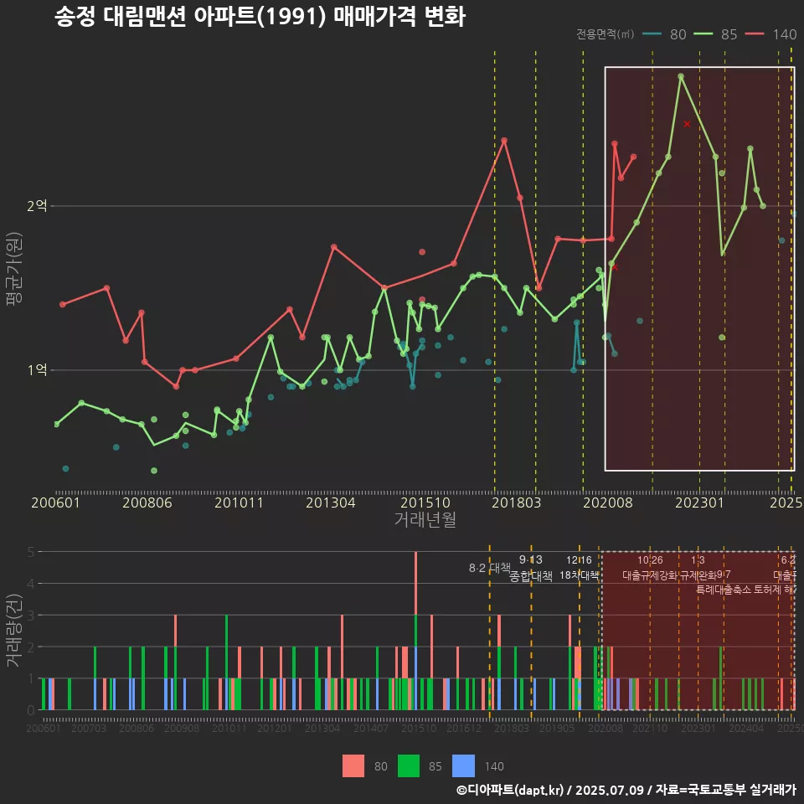Click 201905 on the volume chart x-axis
The image size is (804, 804).
click(556, 728)
